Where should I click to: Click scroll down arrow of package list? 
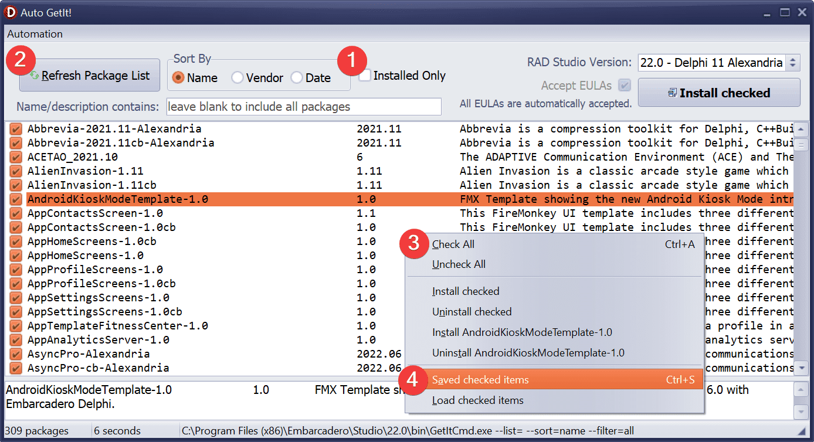click(x=802, y=368)
